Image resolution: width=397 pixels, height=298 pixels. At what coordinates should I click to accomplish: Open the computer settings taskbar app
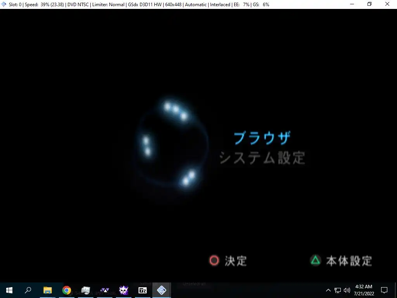pyautogui.click(x=86, y=290)
